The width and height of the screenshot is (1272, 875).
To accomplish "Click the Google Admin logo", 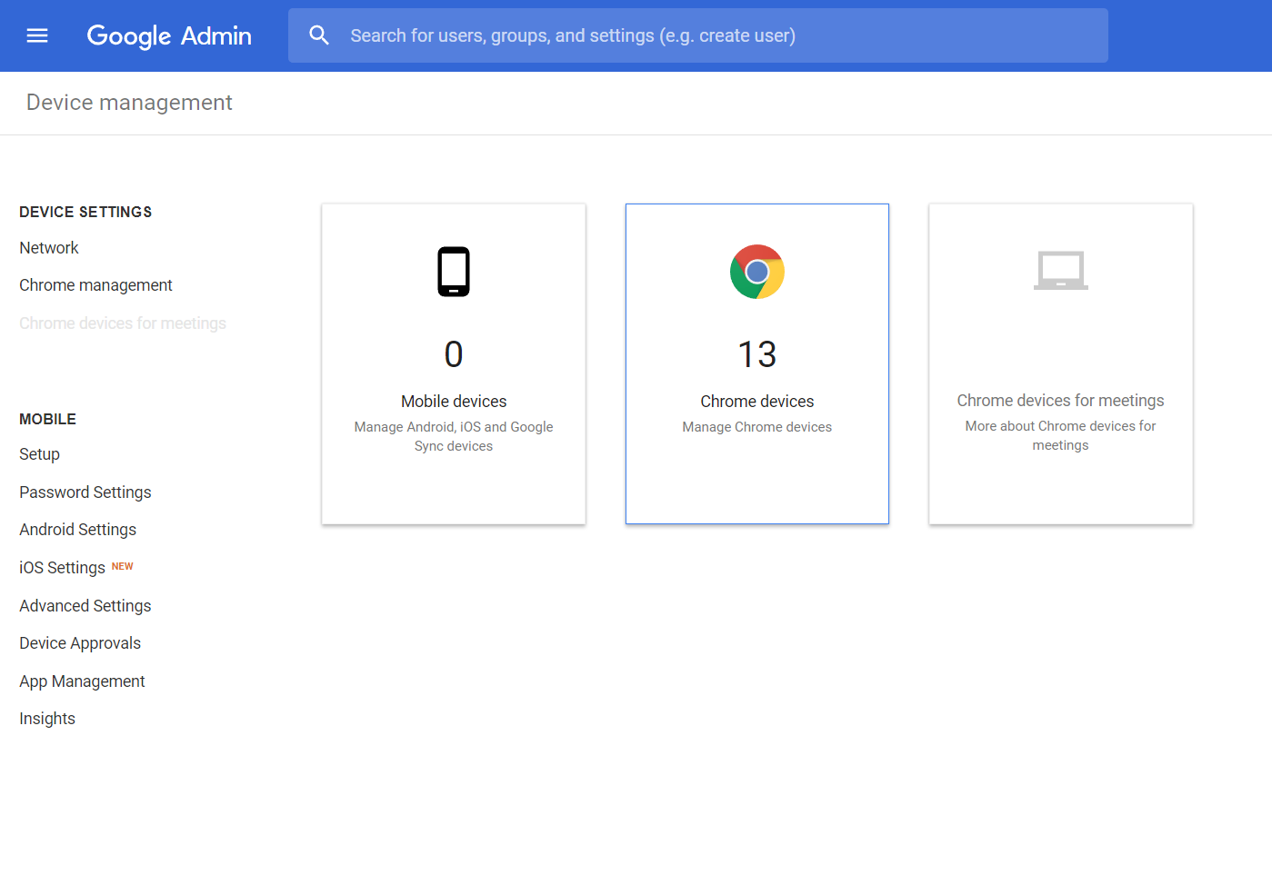I will click(169, 35).
